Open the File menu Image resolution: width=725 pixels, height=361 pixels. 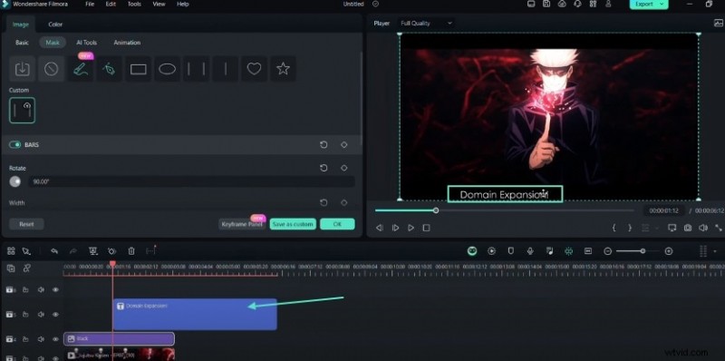point(90,5)
